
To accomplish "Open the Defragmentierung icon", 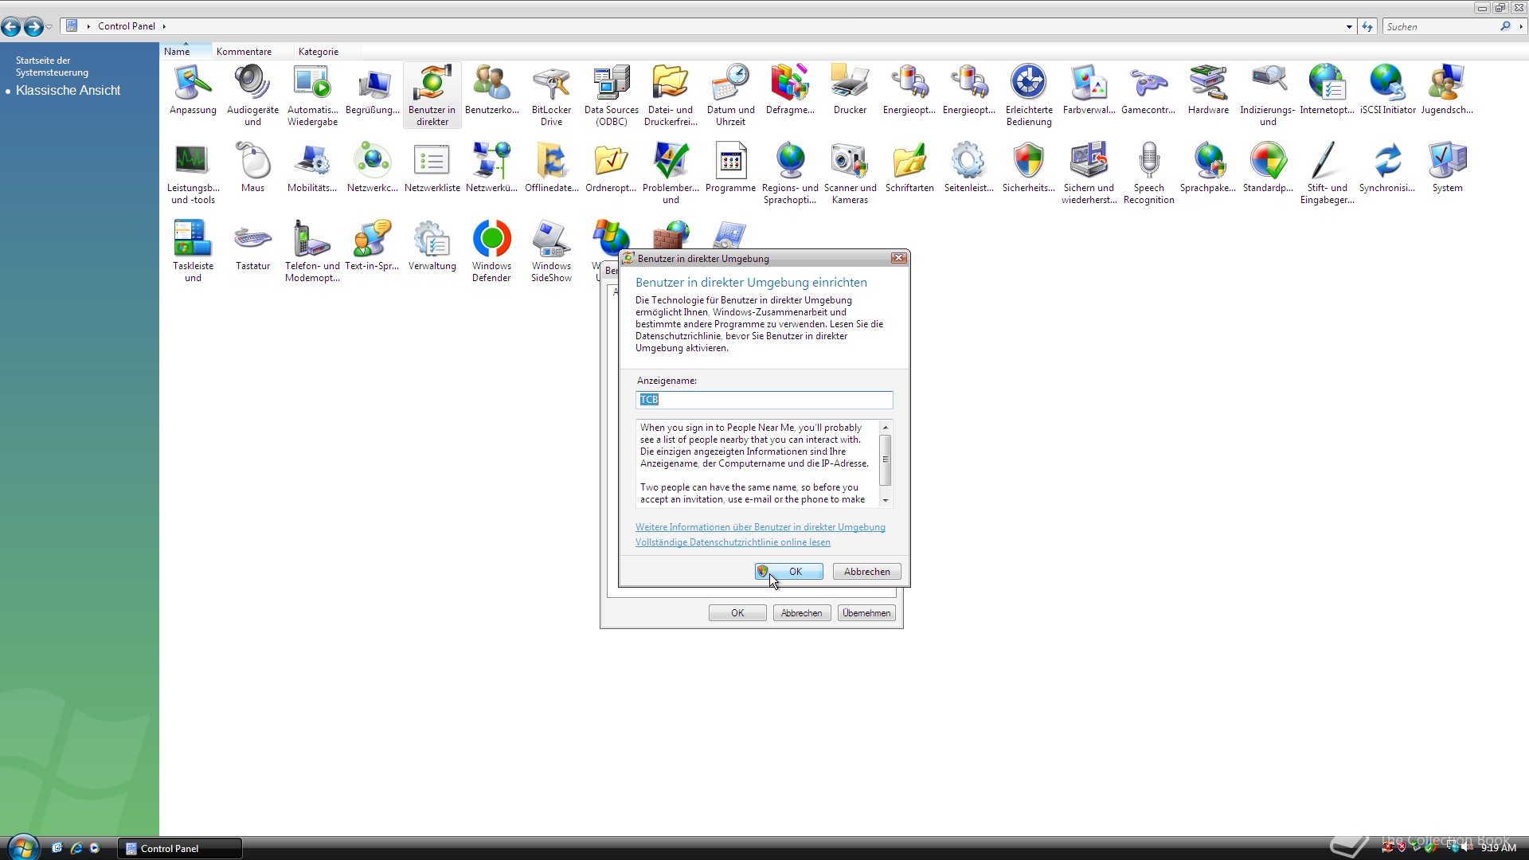I will 790,89.
